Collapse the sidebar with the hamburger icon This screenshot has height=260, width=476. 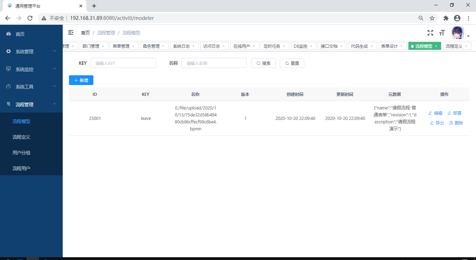[x=71, y=32]
